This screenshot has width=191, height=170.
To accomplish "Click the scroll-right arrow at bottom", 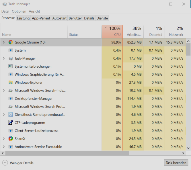I will click(183, 153).
